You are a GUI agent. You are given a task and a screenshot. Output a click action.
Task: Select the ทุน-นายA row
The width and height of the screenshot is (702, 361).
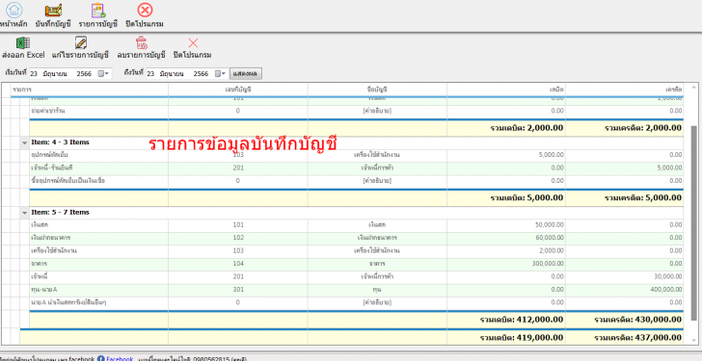(356, 290)
